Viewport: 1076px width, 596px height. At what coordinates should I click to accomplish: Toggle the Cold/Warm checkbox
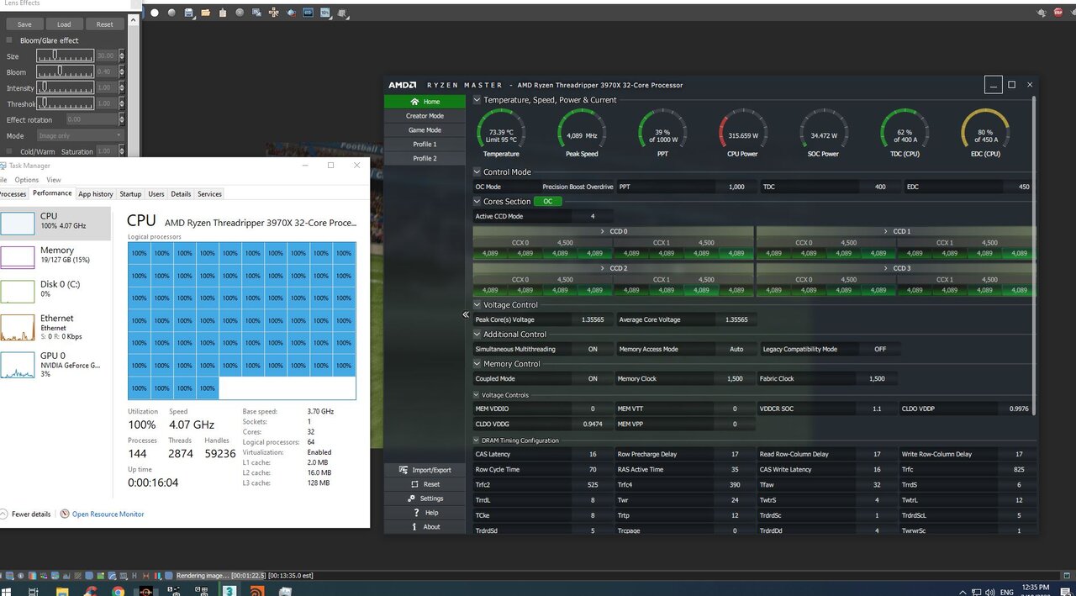point(9,152)
